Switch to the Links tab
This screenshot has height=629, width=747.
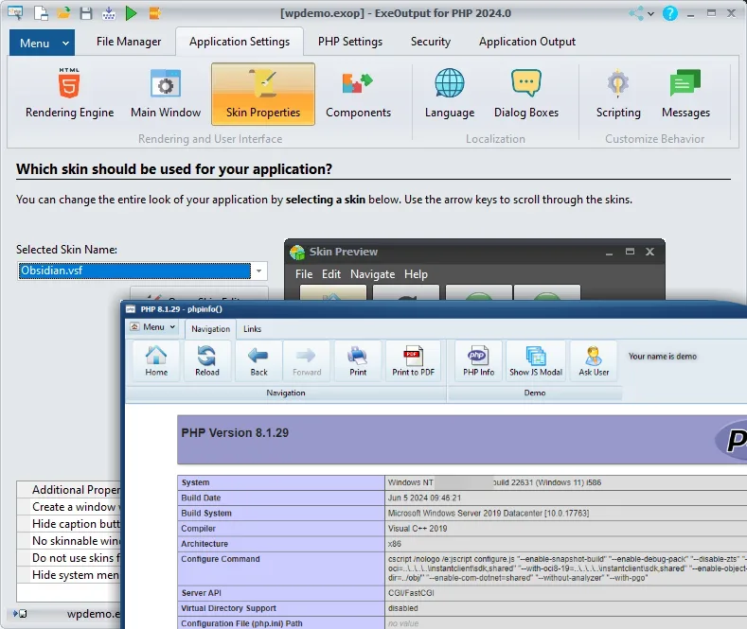(x=252, y=329)
